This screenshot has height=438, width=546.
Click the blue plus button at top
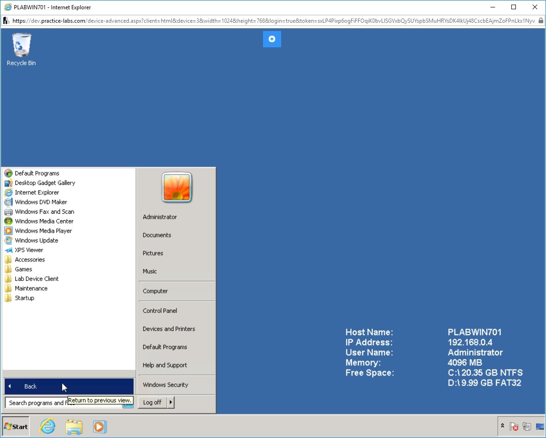272,39
